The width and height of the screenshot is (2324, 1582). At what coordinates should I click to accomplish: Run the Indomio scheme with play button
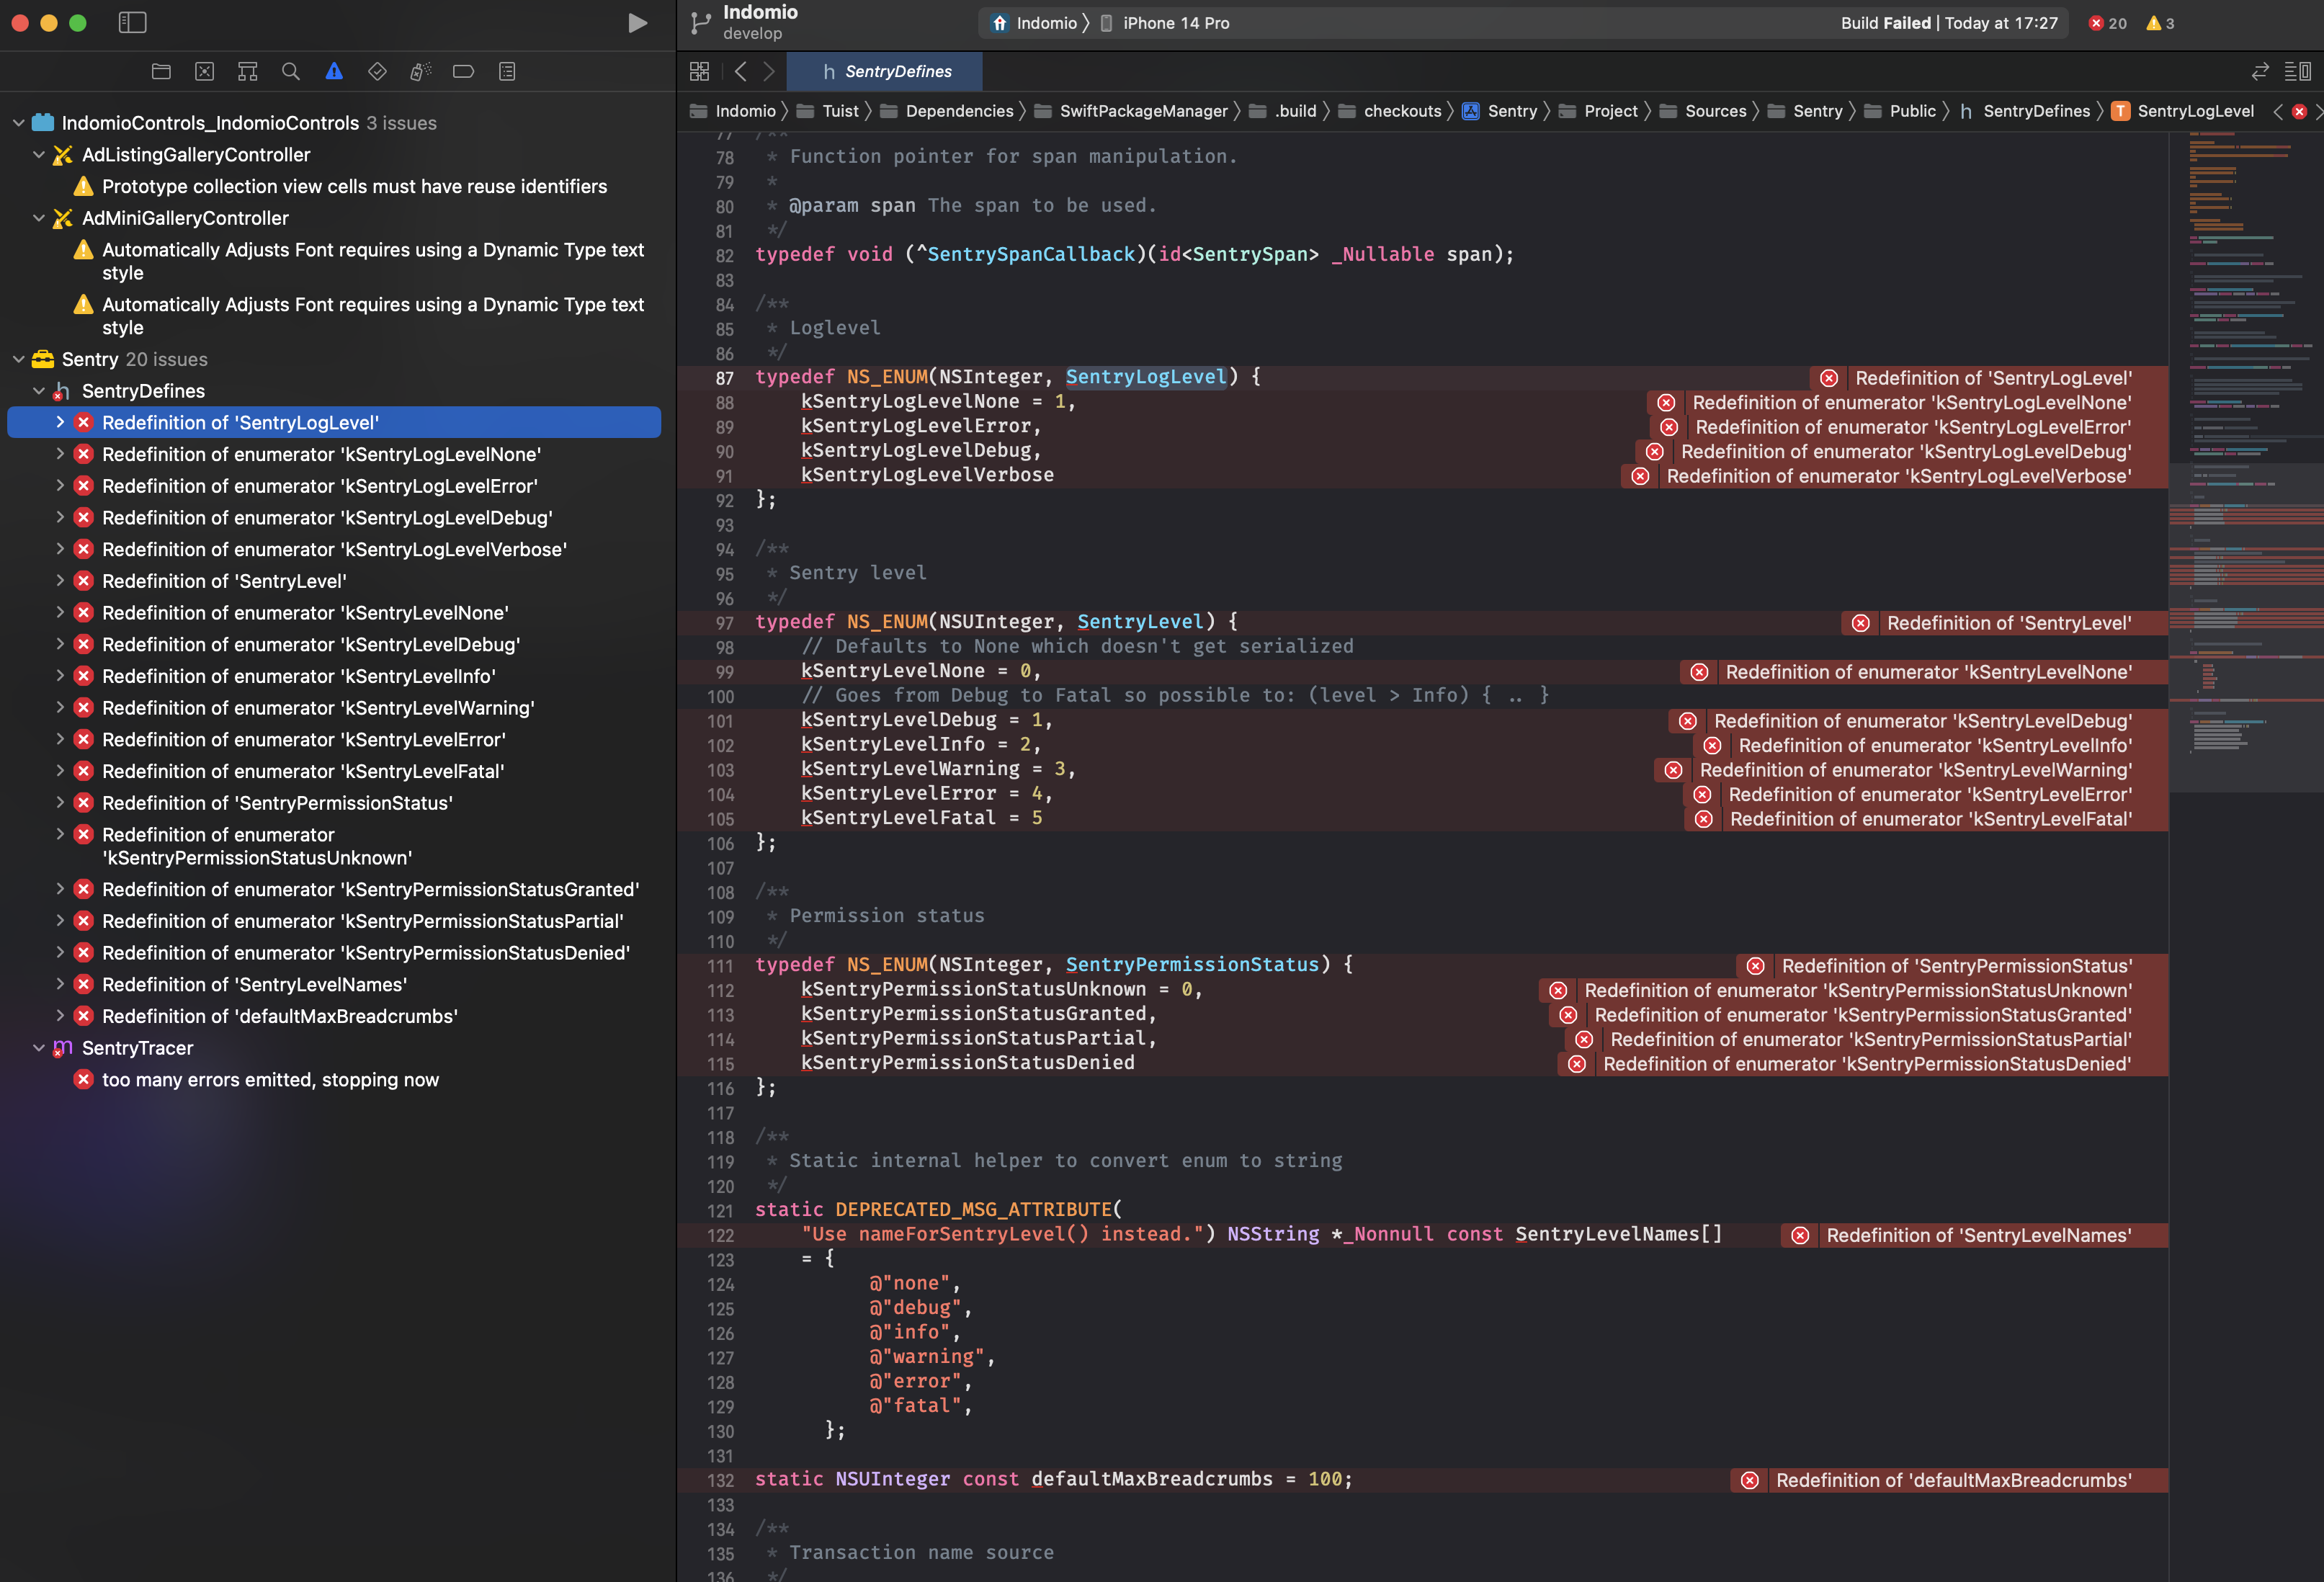coord(637,22)
